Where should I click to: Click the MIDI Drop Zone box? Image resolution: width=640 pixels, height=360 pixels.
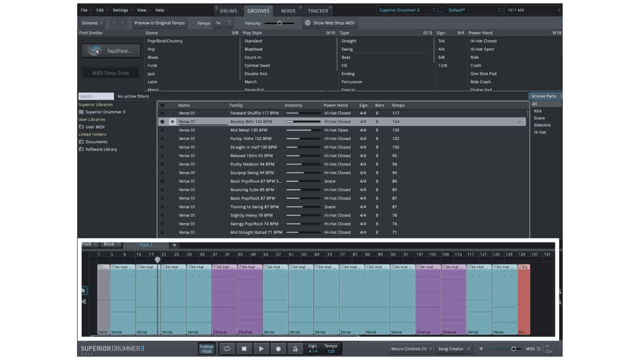click(x=110, y=73)
